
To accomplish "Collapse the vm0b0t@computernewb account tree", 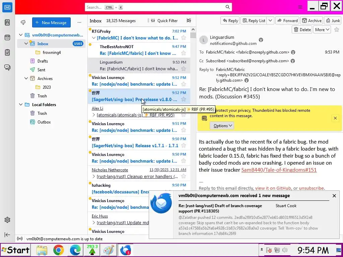I will tap(21, 35).
